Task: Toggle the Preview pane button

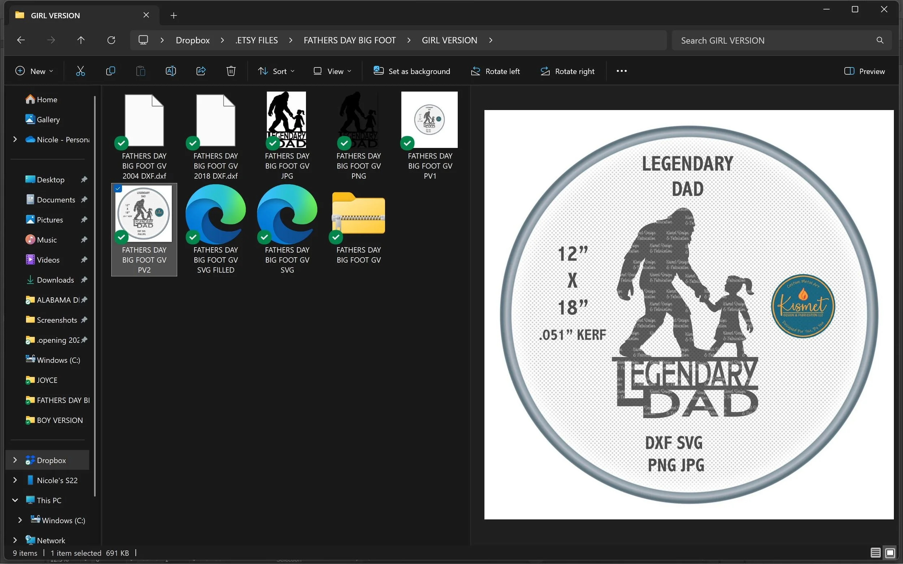Action: [864, 71]
